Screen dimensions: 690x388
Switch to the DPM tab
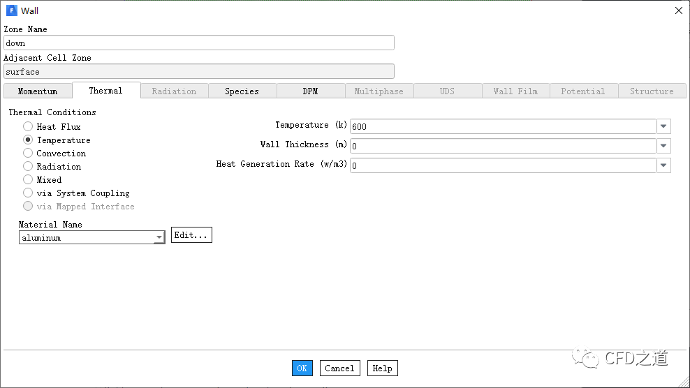(x=310, y=91)
